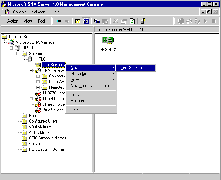Image resolution: width=221 pixels, height=180 pixels.
Task: Toggle the Show/Hide console tree icon
Action: tap(86, 21)
